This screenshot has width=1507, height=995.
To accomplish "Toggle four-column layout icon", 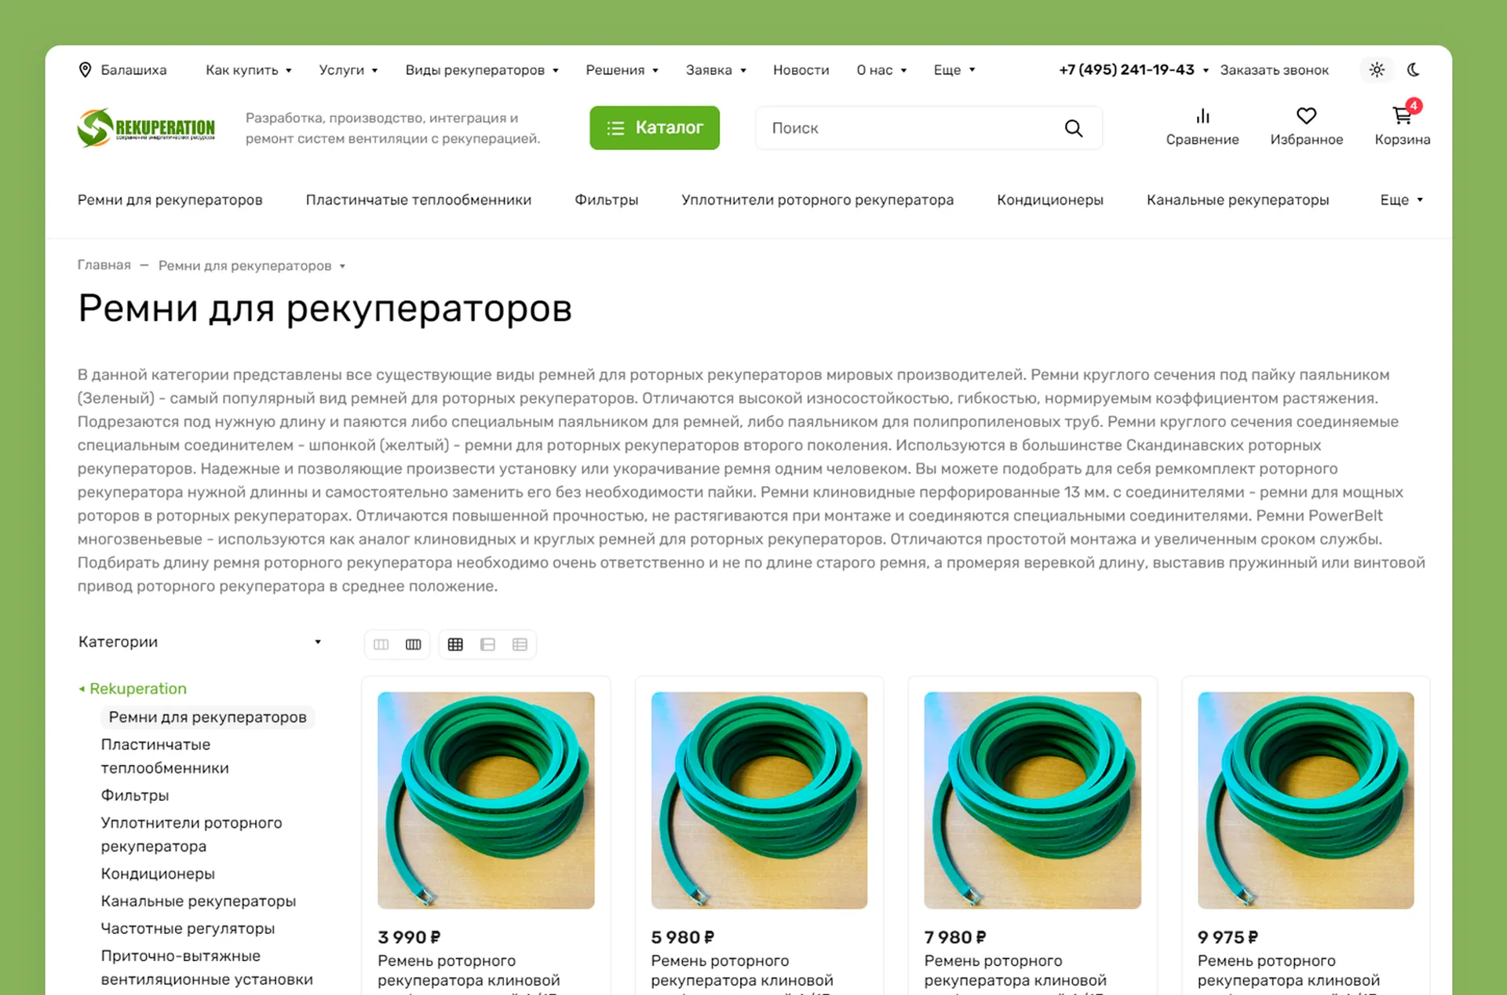I will [413, 644].
